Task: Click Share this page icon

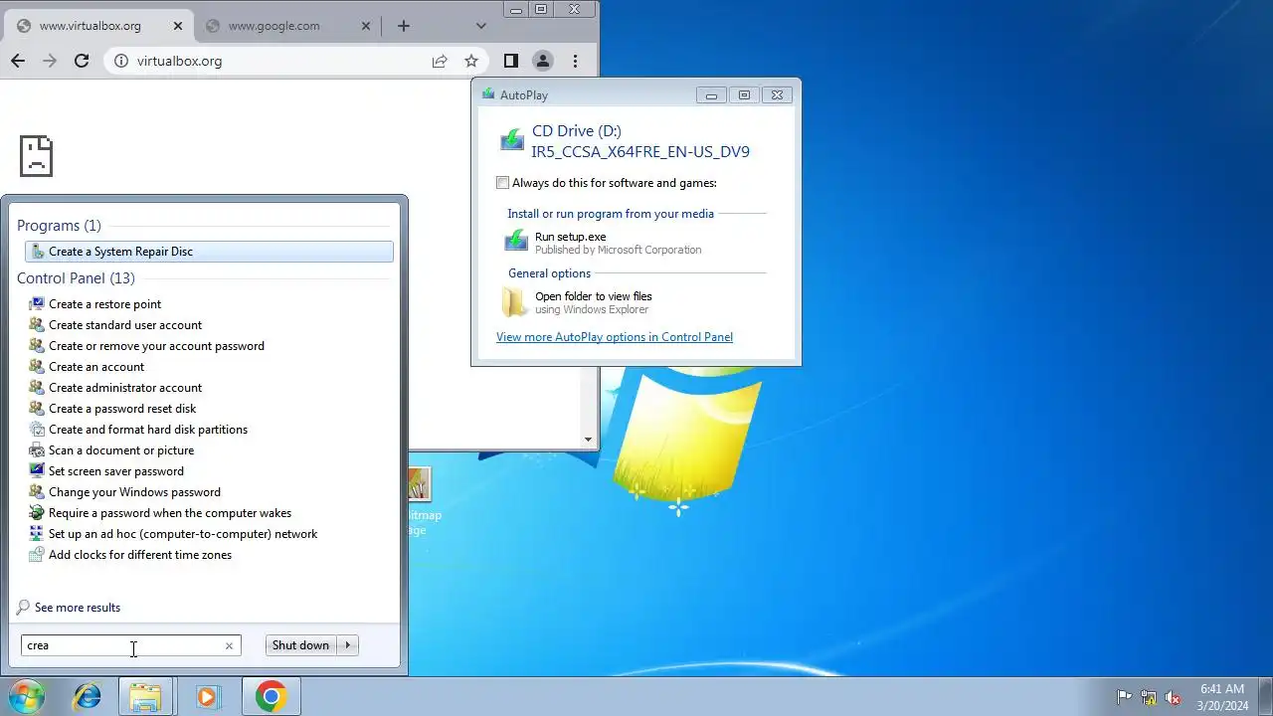Action: (x=440, y=61)
